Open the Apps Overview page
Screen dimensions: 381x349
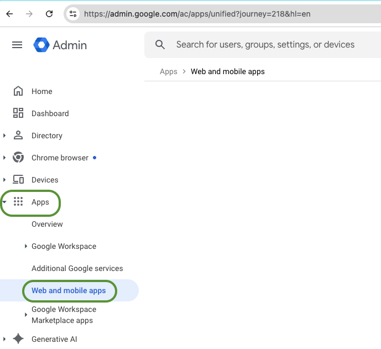coord(47,224)
